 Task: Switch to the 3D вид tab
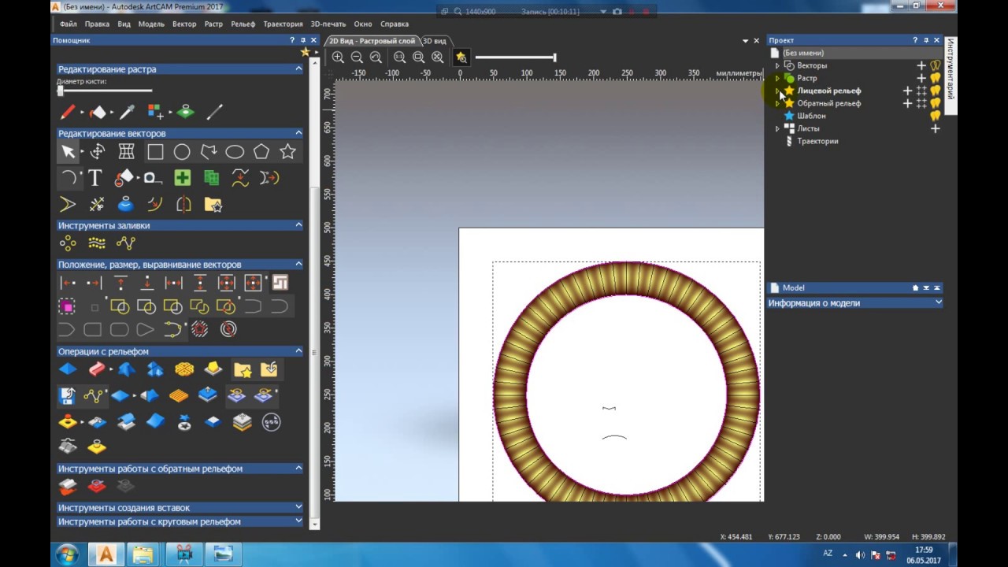pyautogui.click(x=434, y=41)
